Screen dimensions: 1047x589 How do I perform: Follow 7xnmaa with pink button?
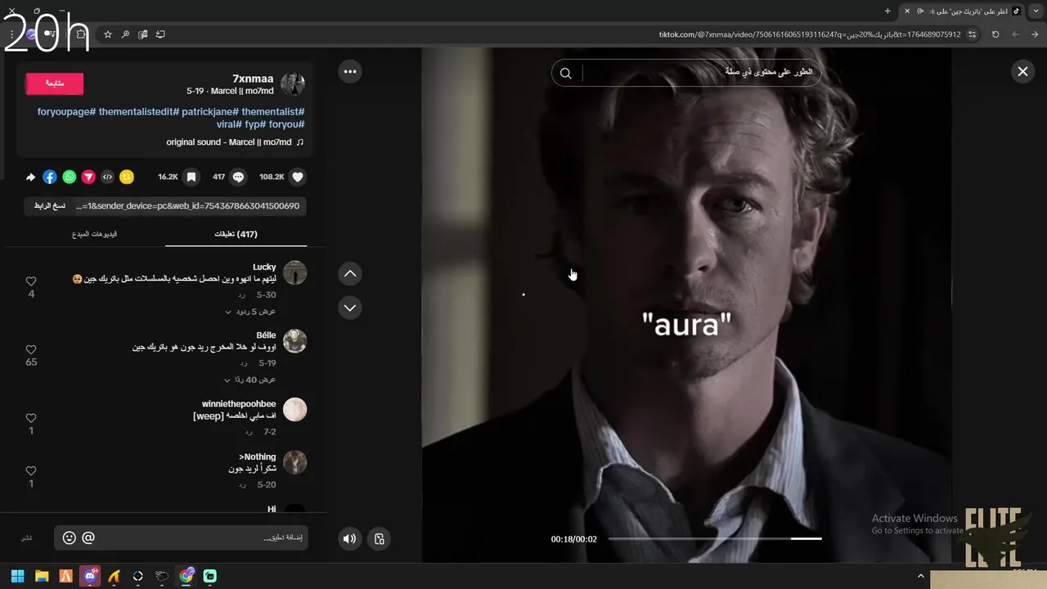pyautogui.click(x=55, y=83)
